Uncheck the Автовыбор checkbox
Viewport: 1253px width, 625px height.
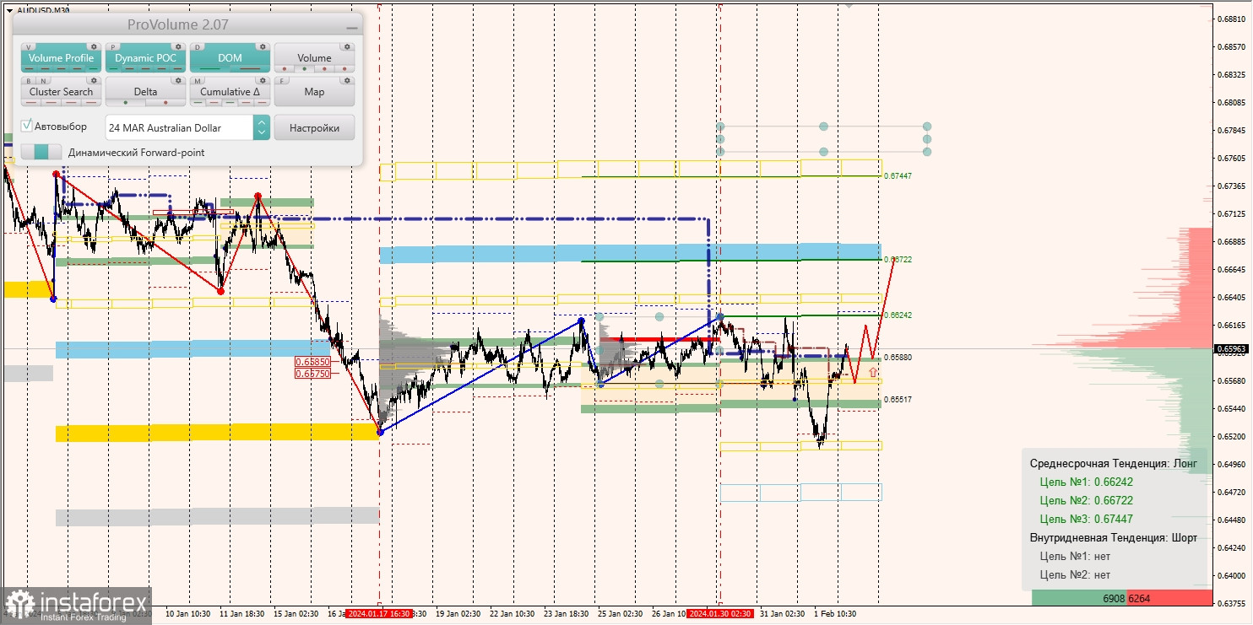pyautogui.click(x=27, y=126)
